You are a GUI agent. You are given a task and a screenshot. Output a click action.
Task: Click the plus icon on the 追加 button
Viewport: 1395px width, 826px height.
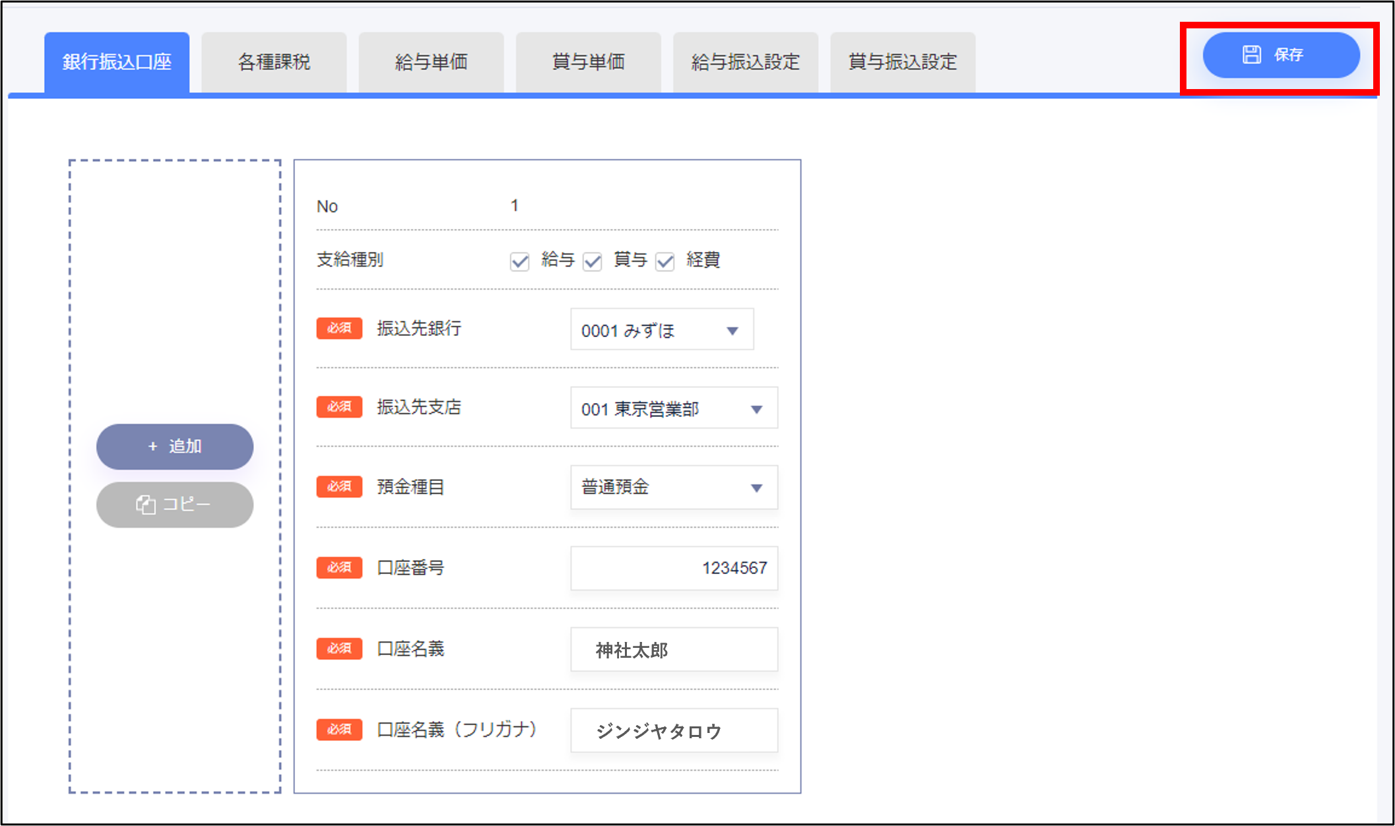pyautogui.click(x=152, y=447)
